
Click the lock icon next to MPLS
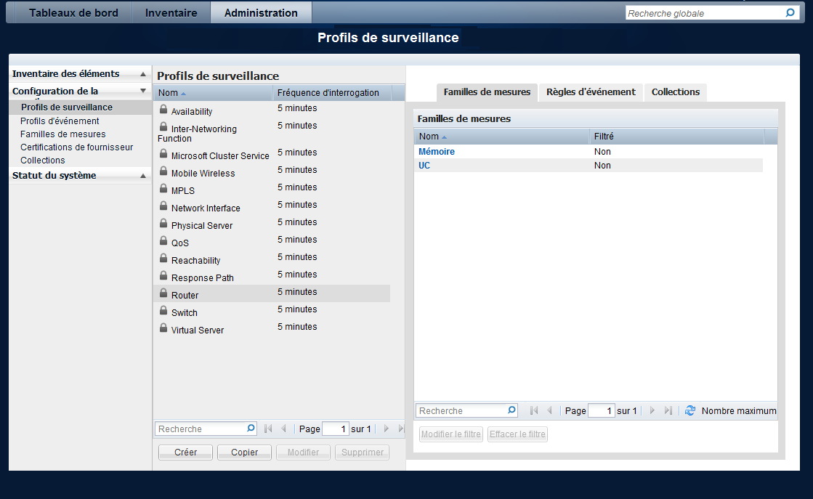163,188
